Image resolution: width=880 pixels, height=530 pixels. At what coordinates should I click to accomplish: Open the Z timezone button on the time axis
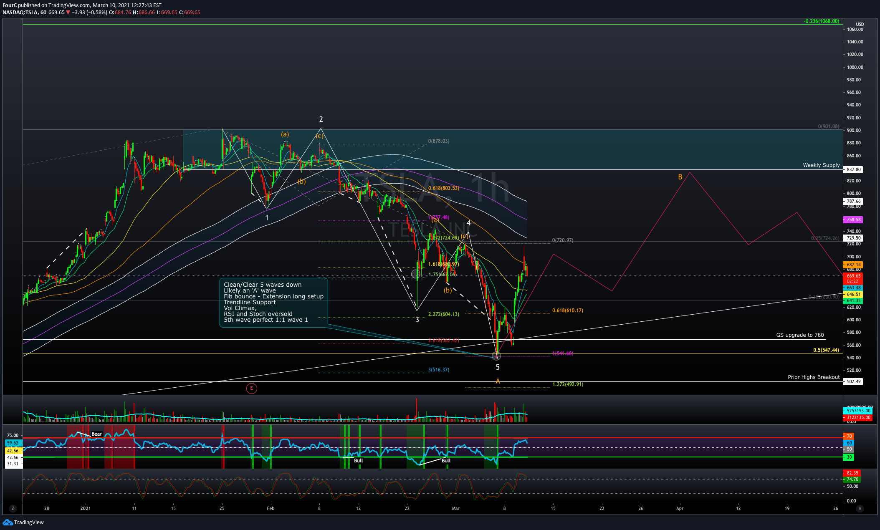(13, 508)
